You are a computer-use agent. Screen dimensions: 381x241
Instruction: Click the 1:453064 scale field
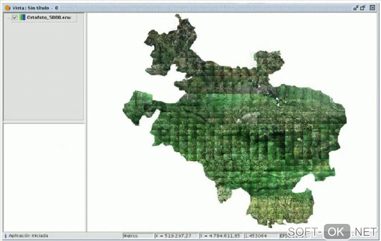(x=261, y=236)
